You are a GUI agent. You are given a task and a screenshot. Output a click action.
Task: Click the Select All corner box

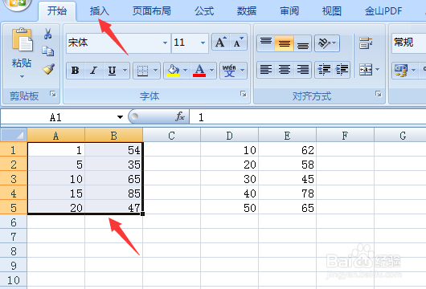tap(14, 135)
